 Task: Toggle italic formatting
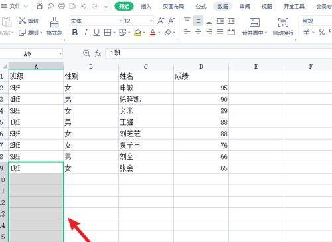pyautogui.click(x=86, y=33)
